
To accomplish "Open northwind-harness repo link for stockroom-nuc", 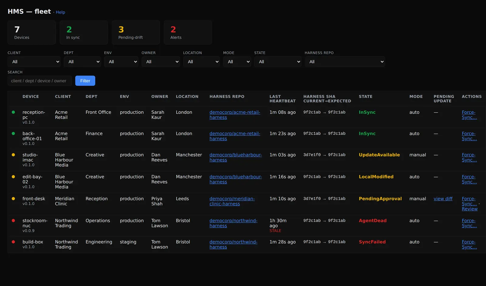I will (233, 223).
